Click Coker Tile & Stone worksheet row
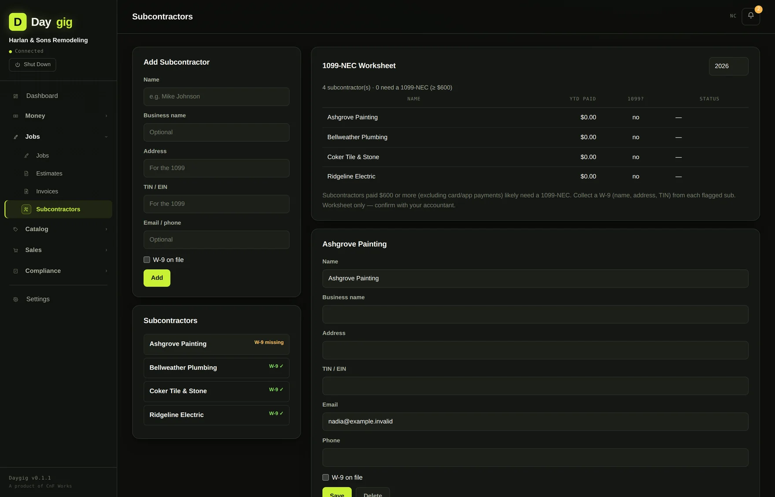Screen dimensions: 775x497 535,157
